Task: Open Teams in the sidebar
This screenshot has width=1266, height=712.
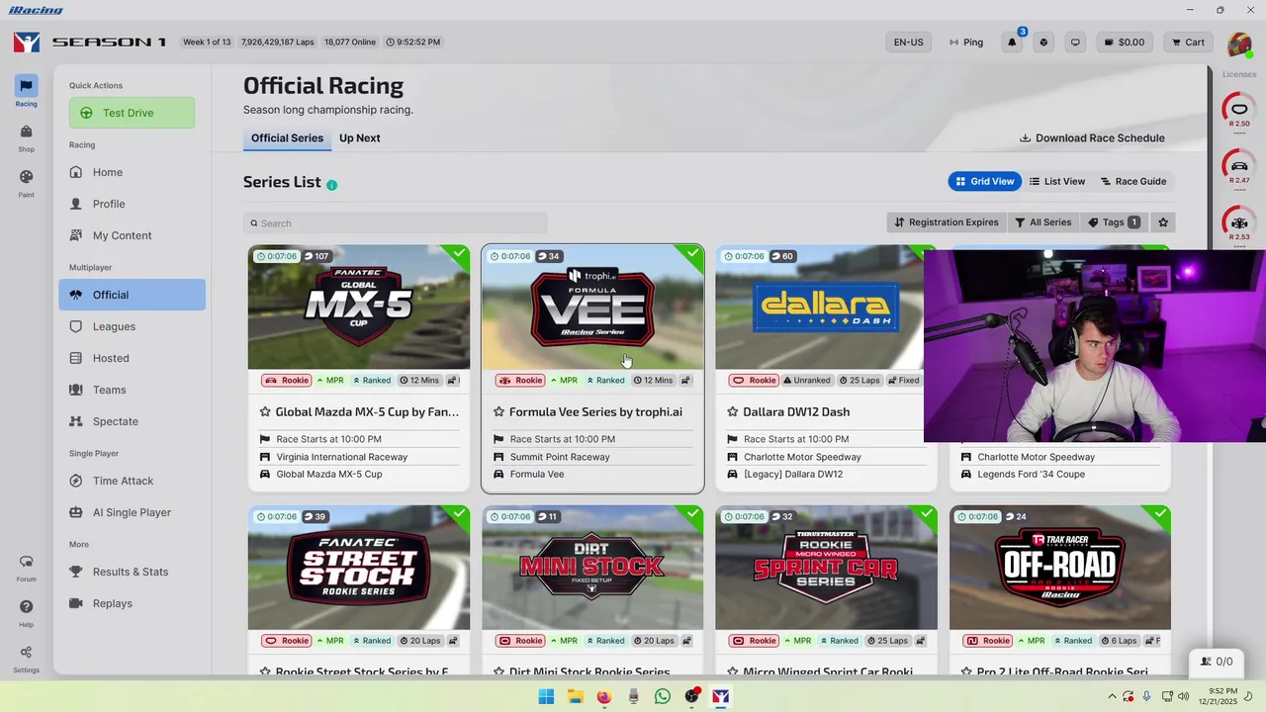Action: click(133, 390)
